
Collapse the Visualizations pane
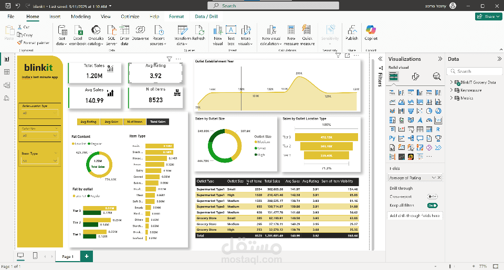pyautogui.click(x=440, y=59)
